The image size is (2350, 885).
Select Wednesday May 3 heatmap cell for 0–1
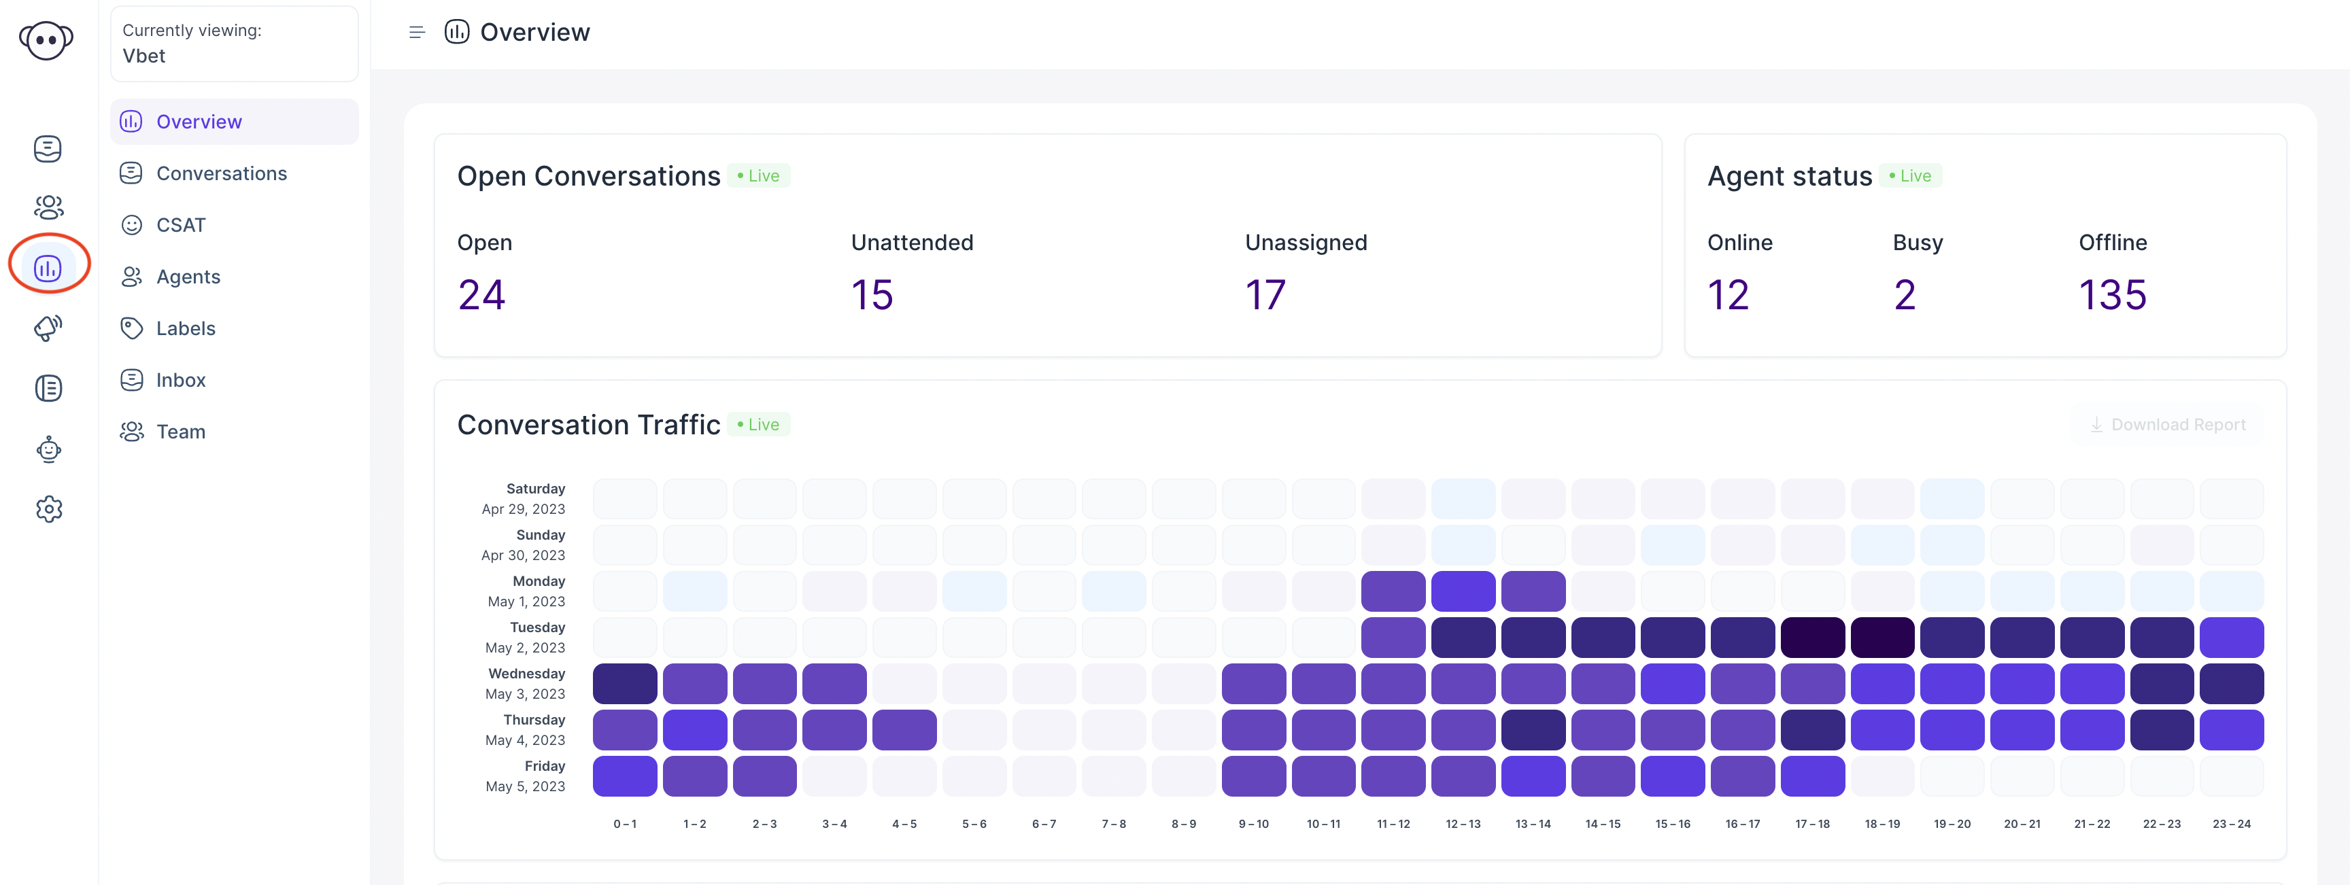tap(625, 683)
